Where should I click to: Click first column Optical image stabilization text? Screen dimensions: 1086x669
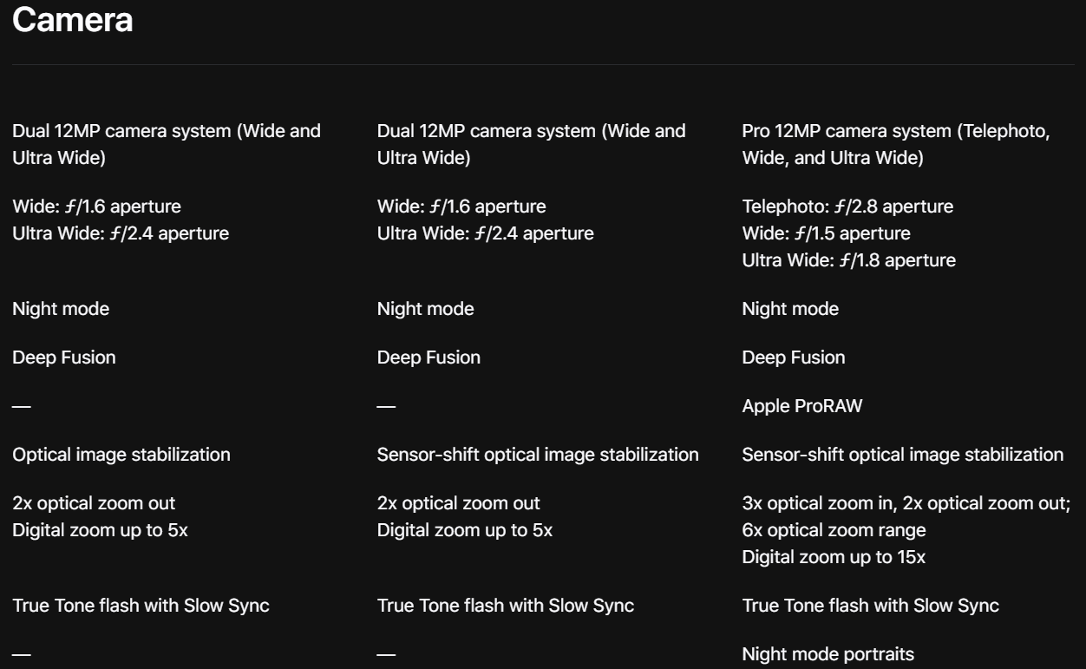pyautogui.click(x=121, y=455)
